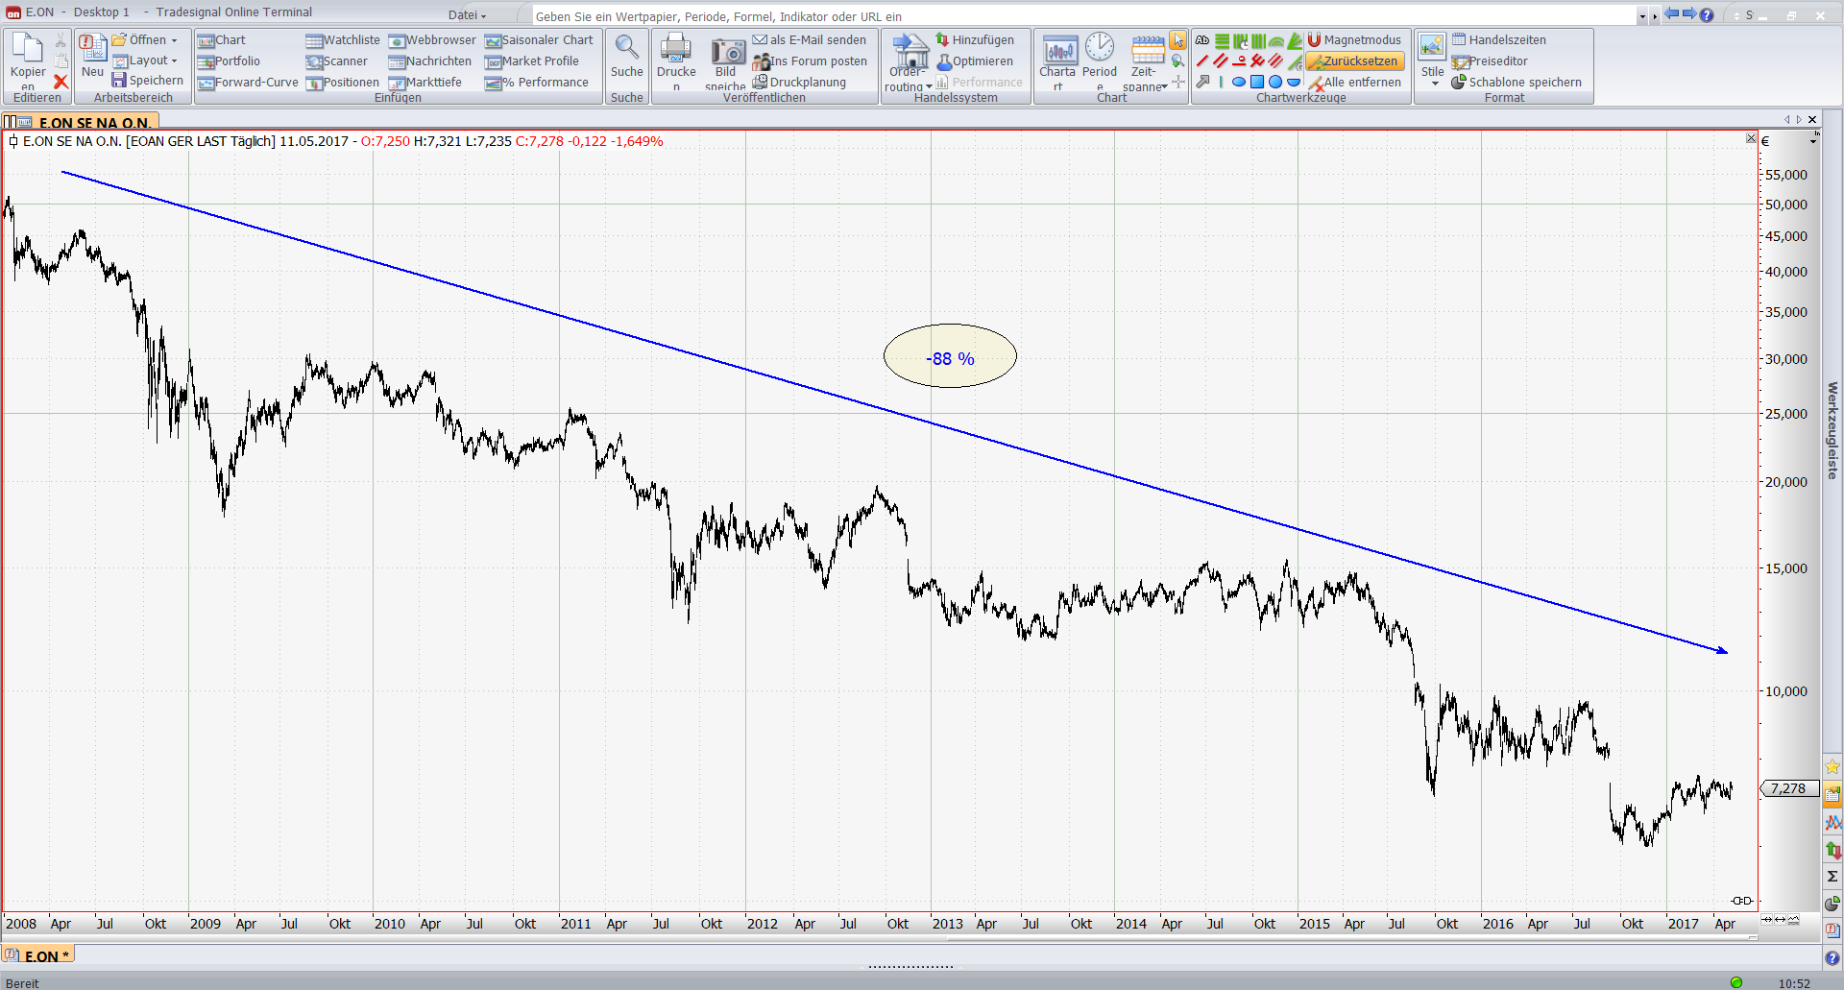This screenshot has height=990, width=1844.
Task: Toggle Magnetmodus in the chart tools
Action: tap(1354, 40)
